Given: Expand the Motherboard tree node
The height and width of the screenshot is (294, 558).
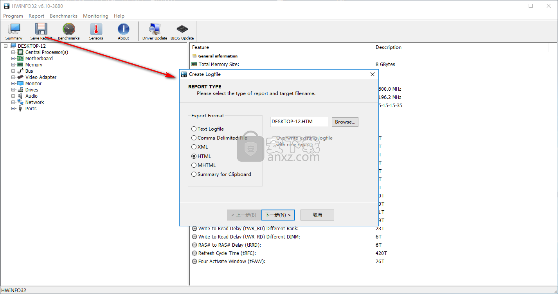Looking at the screenshot, I should [x=13, y=58].
